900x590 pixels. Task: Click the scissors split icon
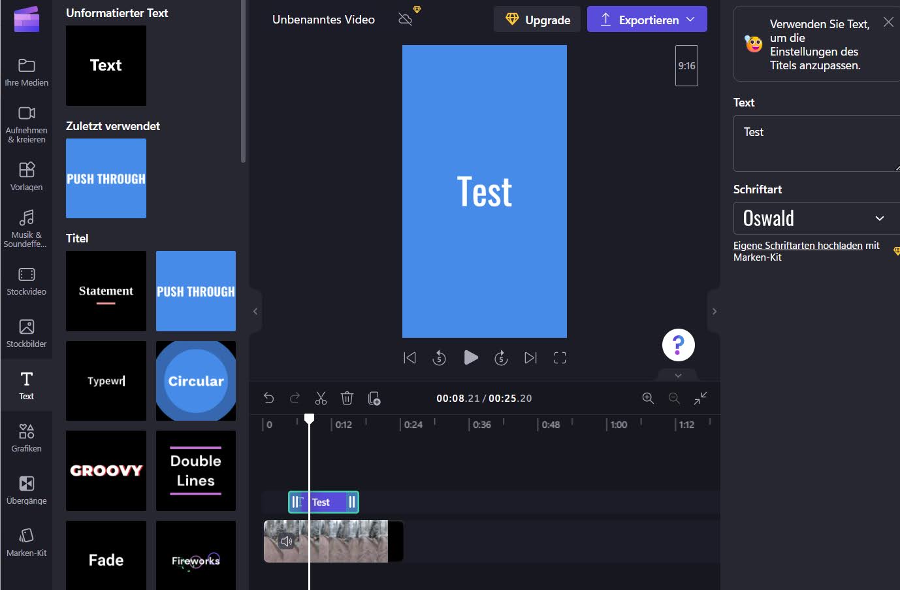coord(321,398)
